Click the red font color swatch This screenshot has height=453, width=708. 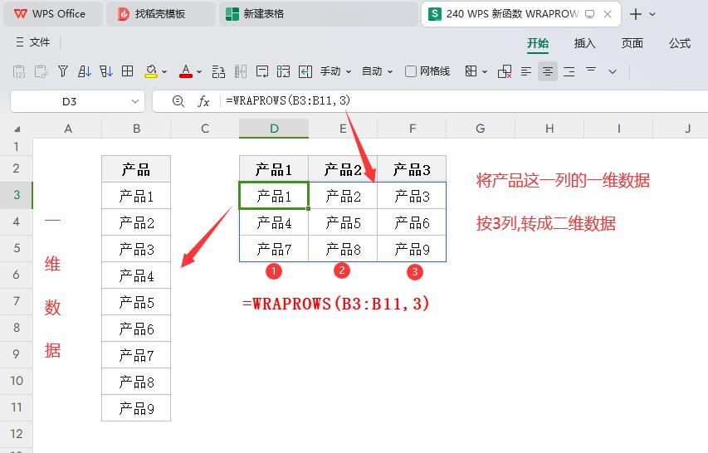pyautogui.click(x=185, y=72)
